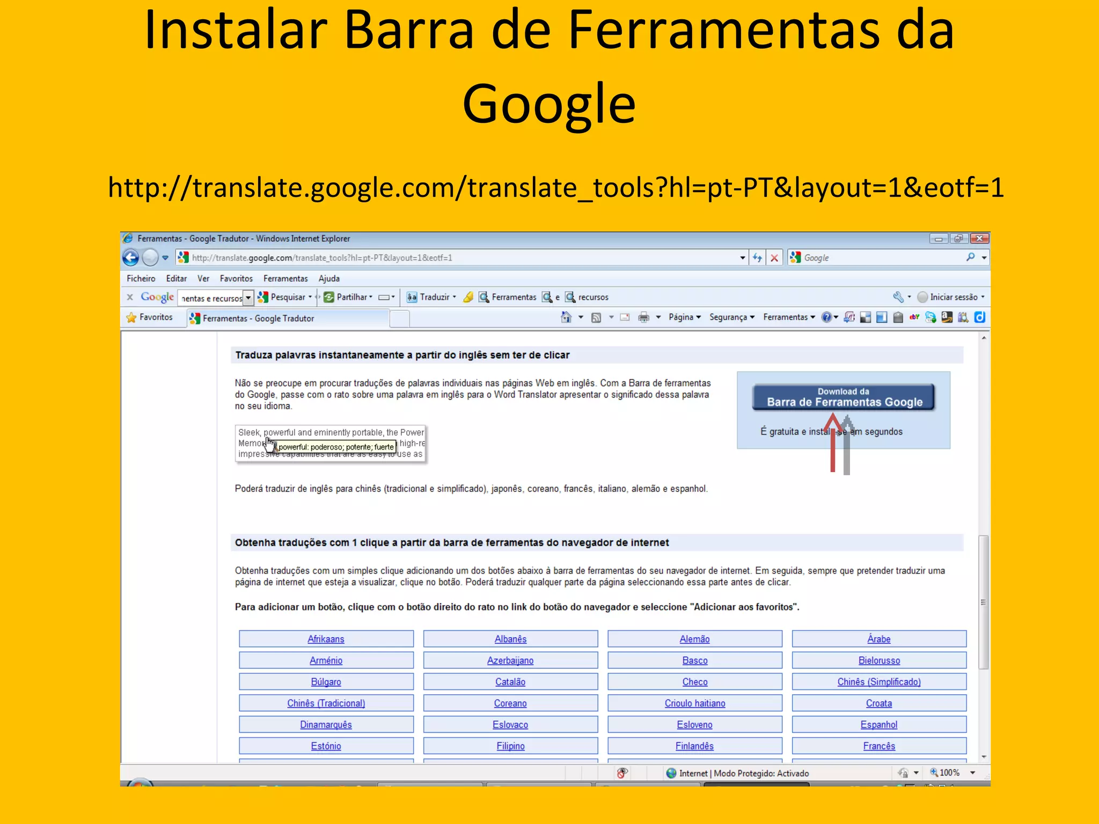Click the search magnifier in Google search box
Screen dimensions: 1099x824
[970, 257]
